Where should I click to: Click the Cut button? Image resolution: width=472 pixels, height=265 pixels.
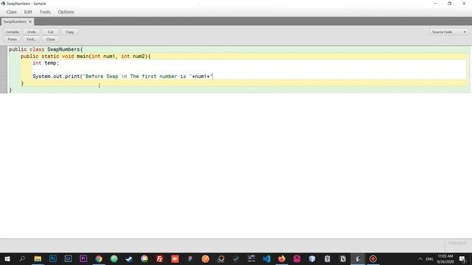[51, 32]
